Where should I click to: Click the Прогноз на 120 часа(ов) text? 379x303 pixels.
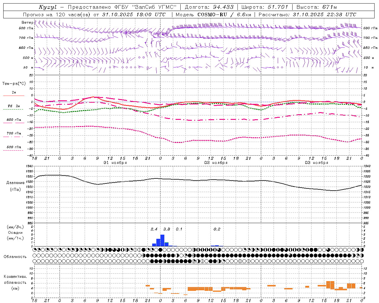(57, 14)
